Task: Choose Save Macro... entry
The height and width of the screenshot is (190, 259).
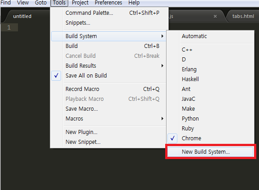Action: [109, 109]
